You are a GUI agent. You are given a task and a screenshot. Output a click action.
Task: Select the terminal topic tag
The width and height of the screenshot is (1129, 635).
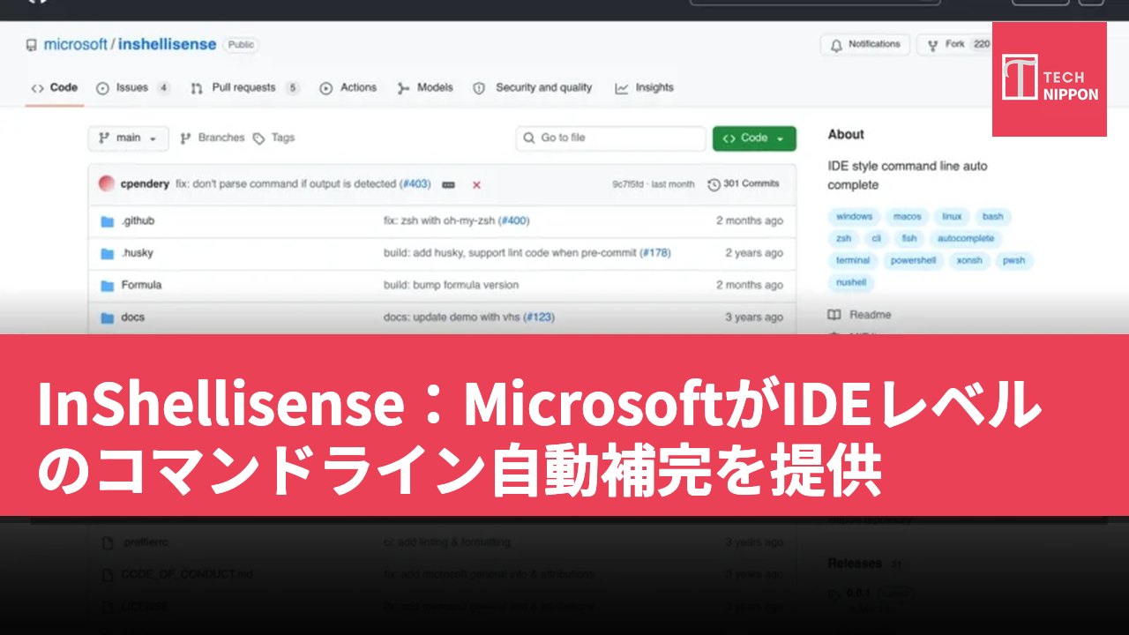[x=853, y=261]
